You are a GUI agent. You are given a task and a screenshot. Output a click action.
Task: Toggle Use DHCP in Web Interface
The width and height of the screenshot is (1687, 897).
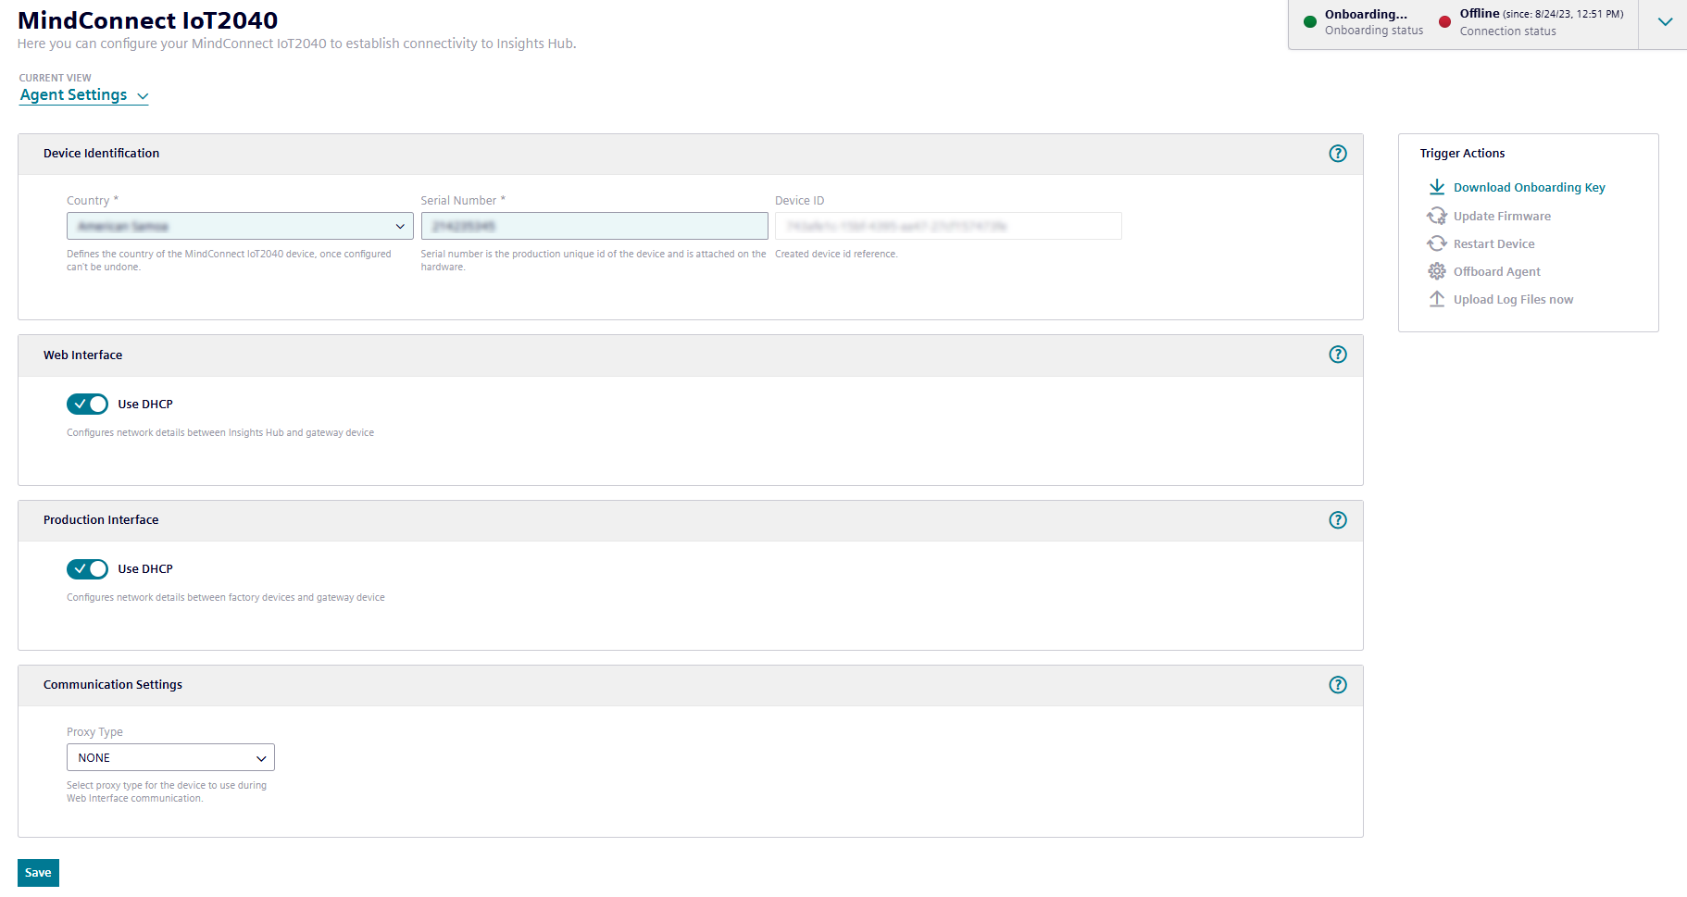tap(87, 404)
